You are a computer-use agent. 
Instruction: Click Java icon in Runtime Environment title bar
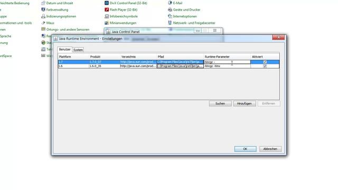pyautogui.click(x=55, y=39)
